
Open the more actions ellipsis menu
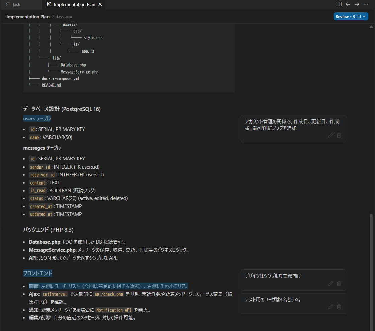coord(366,4)
